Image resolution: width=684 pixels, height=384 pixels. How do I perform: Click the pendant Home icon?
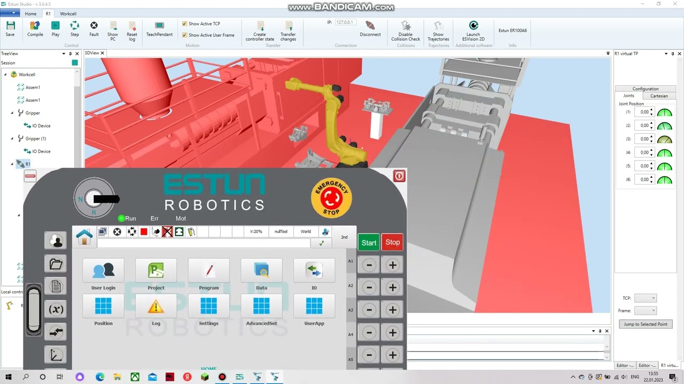[84, 236]
